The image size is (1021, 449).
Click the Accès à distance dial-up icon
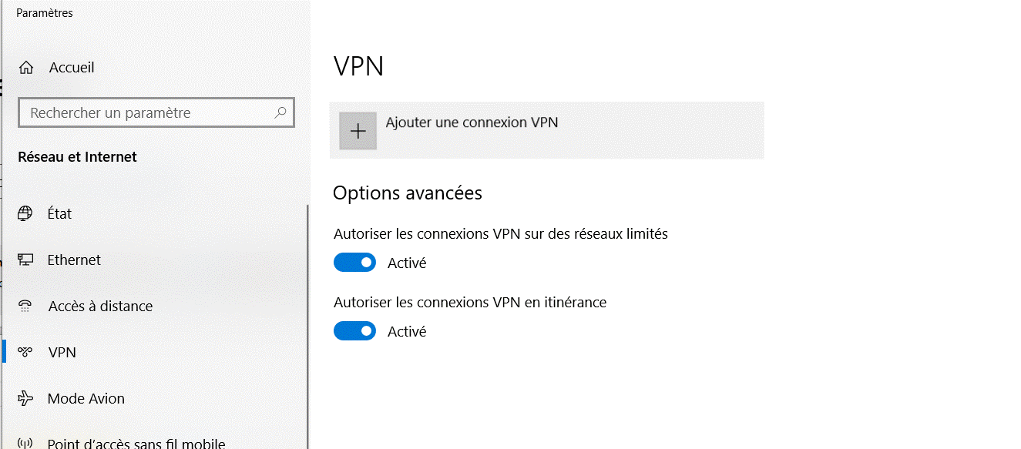[x=25, y=306]
